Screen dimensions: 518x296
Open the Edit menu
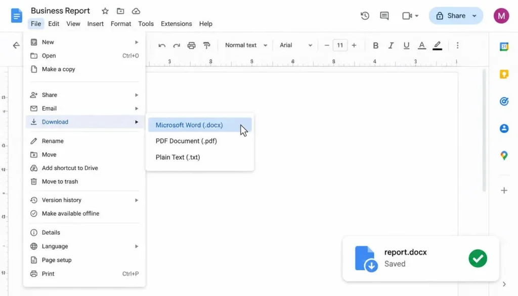pyautogui.click(x=54, y=24)
